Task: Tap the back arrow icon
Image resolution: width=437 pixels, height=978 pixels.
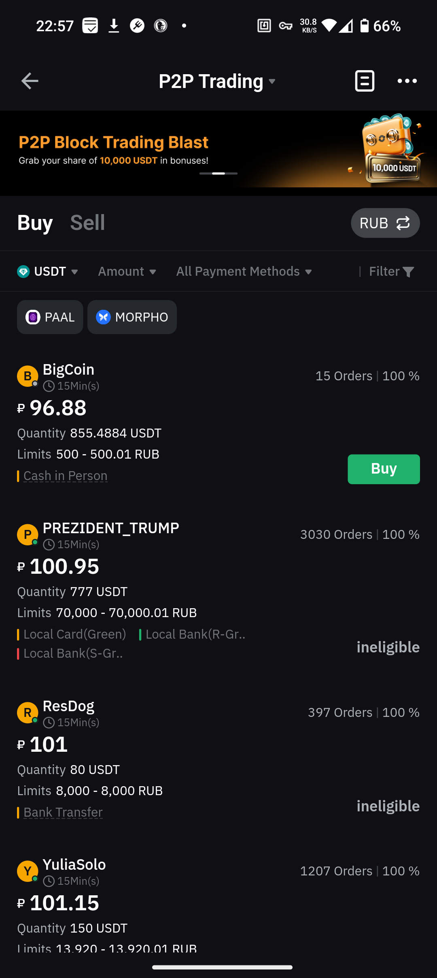Action: [30, 81]
